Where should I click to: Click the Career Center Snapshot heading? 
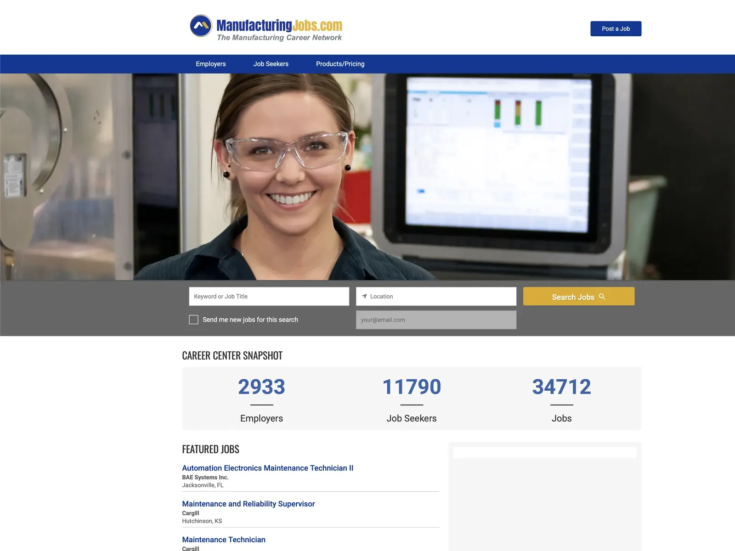click(x=232, y=355)
